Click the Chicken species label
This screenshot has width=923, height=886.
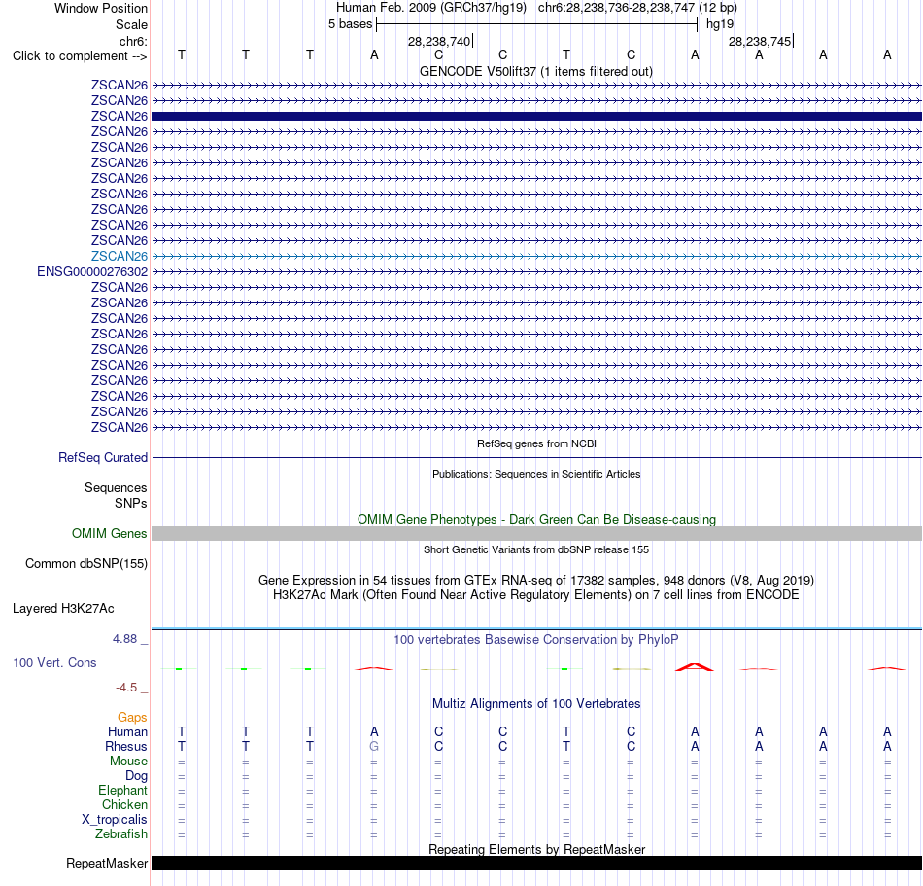[124, 804]
